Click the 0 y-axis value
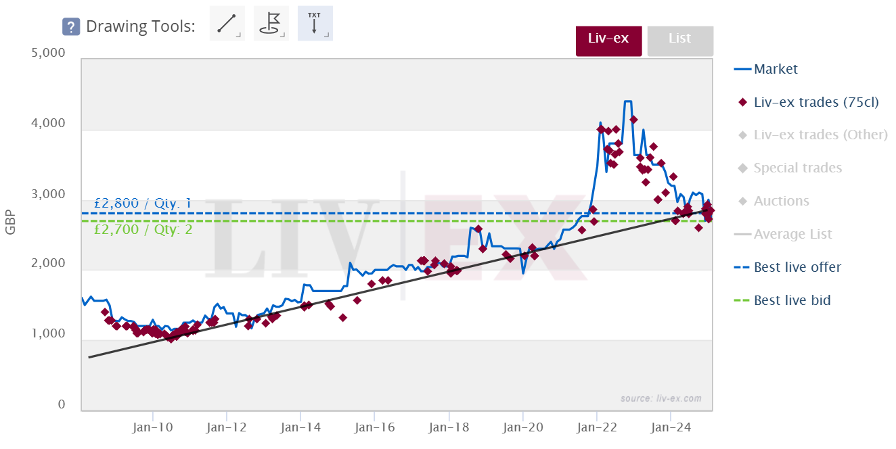 (62, 404)
